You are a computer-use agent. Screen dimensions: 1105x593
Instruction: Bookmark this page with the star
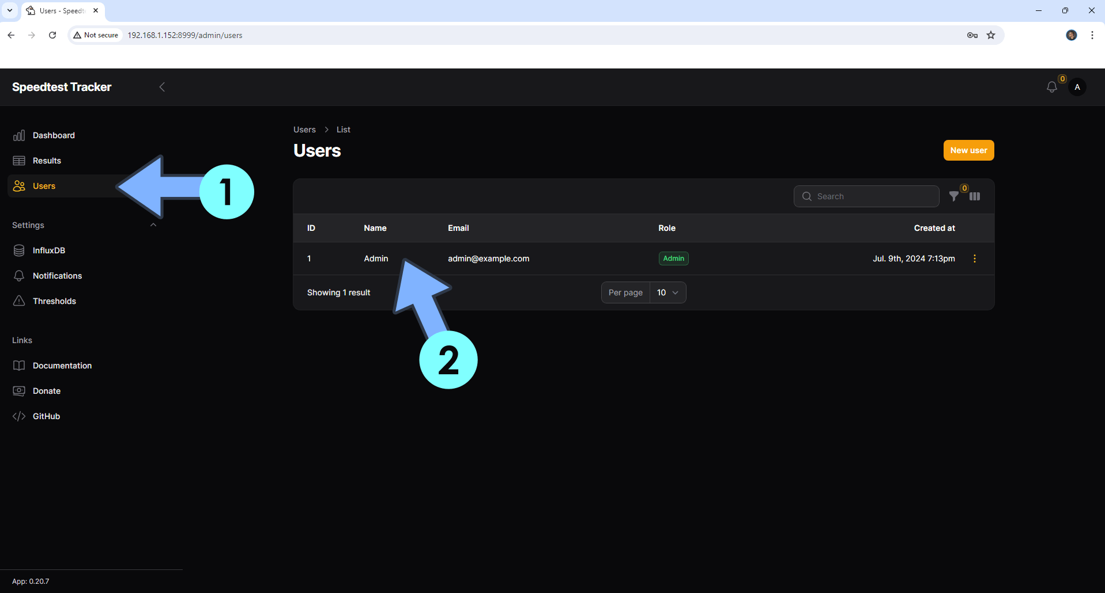(x=991, y=35)
